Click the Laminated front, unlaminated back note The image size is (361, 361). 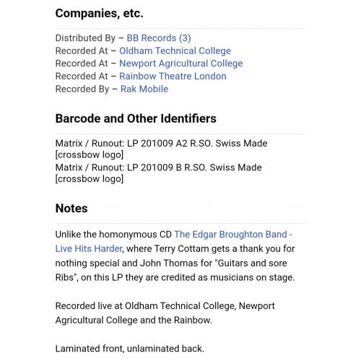[x=130, y=349]
